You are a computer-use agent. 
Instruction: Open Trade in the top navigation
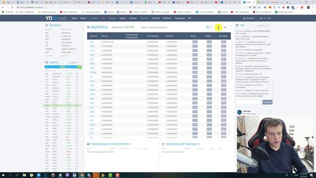74,18
